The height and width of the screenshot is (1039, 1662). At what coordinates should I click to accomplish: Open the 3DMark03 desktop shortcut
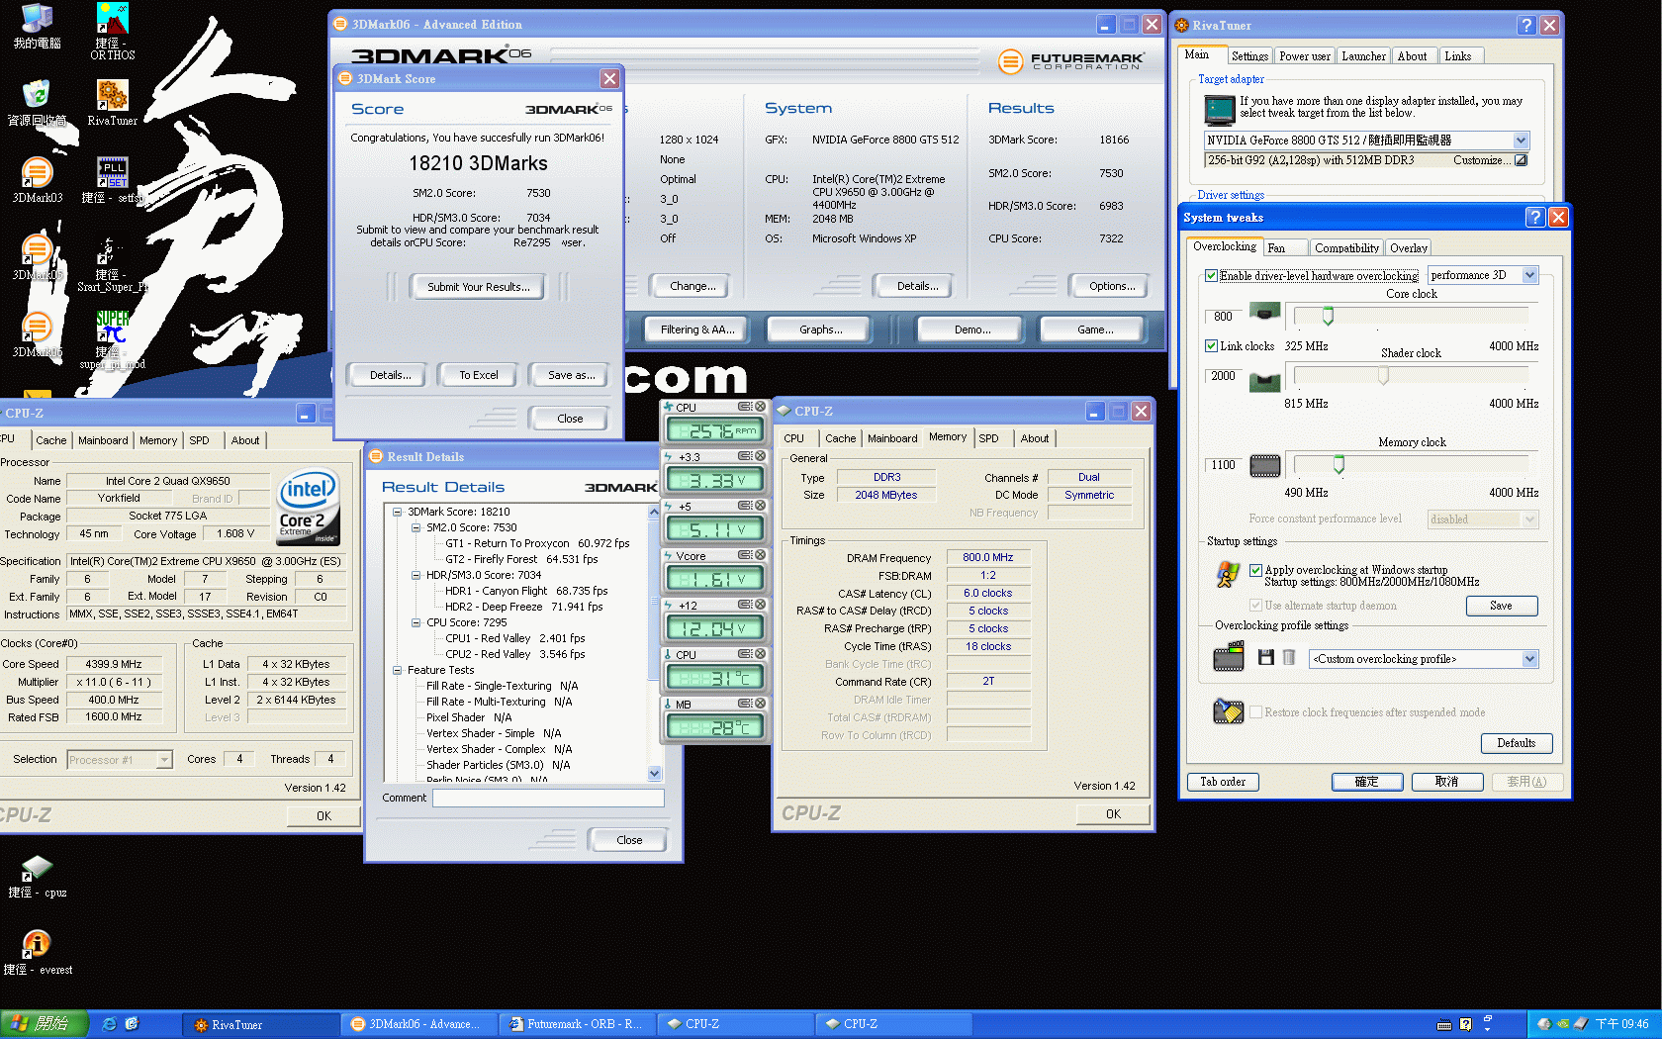[x=37, y=174]
